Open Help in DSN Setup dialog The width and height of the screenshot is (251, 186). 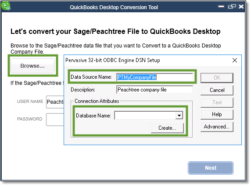pyautogui.click(x=217, y=114)
